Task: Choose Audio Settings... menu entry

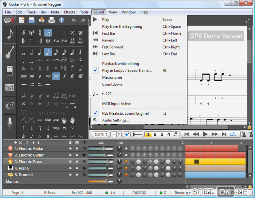Action: coord(115,120)
